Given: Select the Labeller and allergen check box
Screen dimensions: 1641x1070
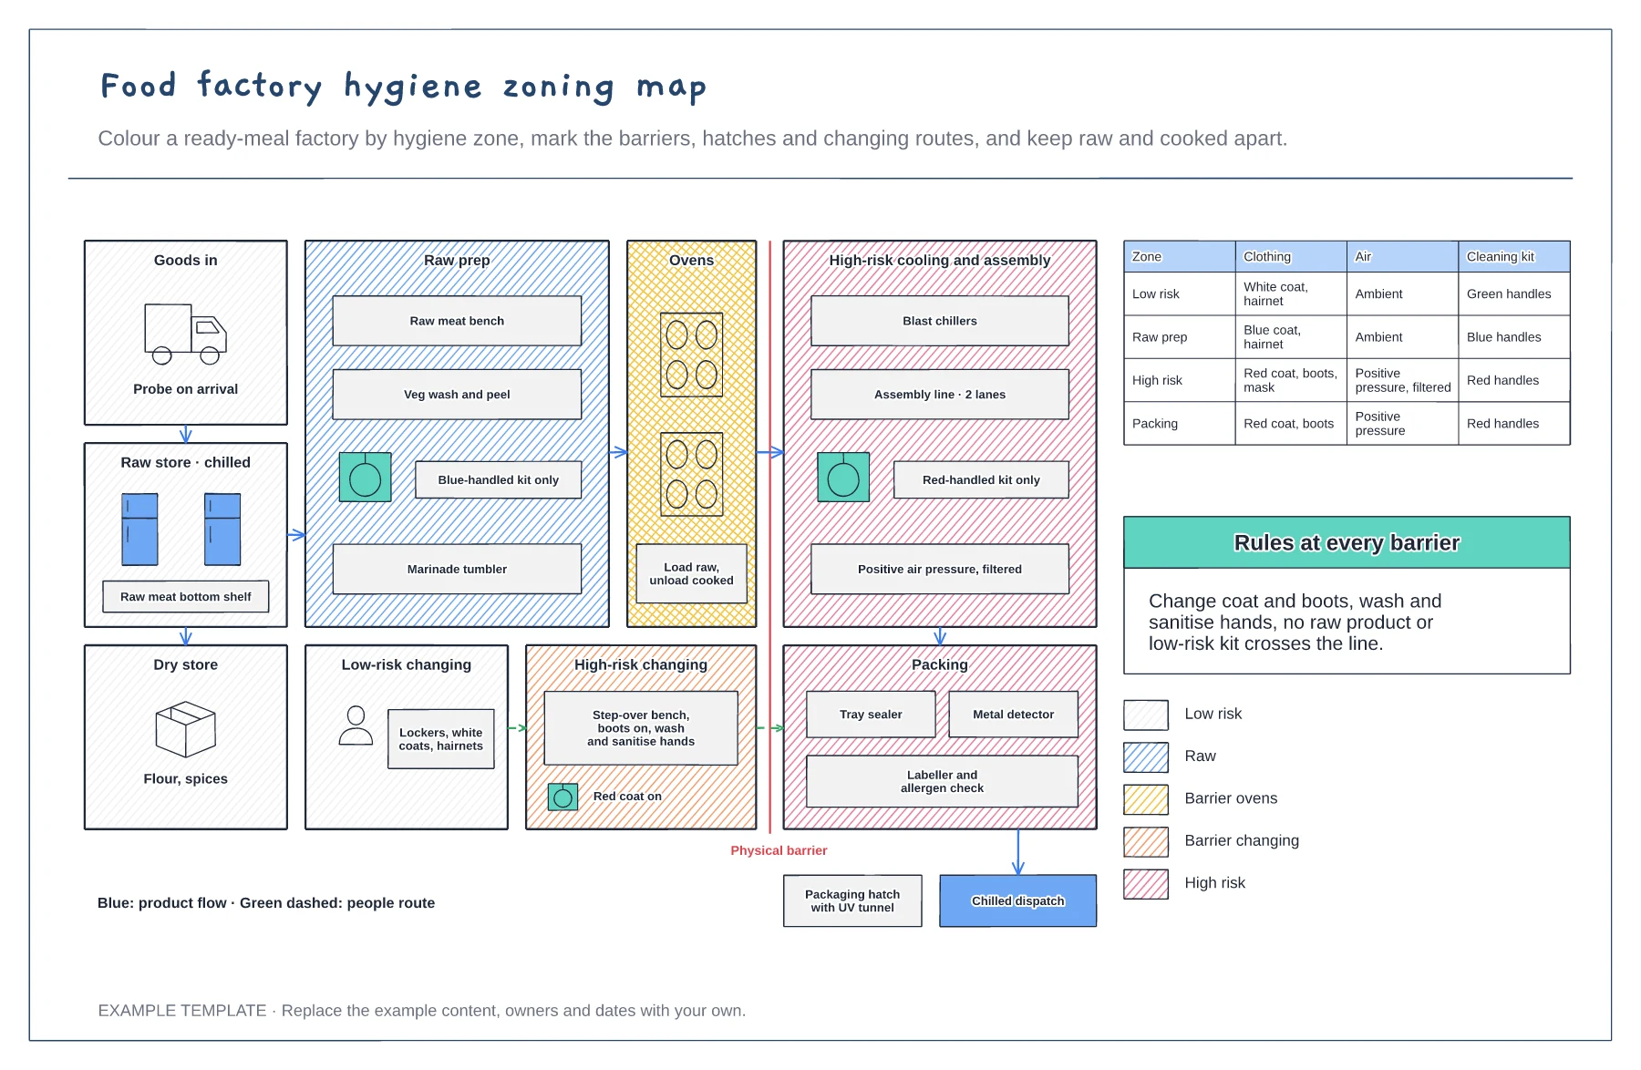Looking at the screenshot, I should click(942, 781).
